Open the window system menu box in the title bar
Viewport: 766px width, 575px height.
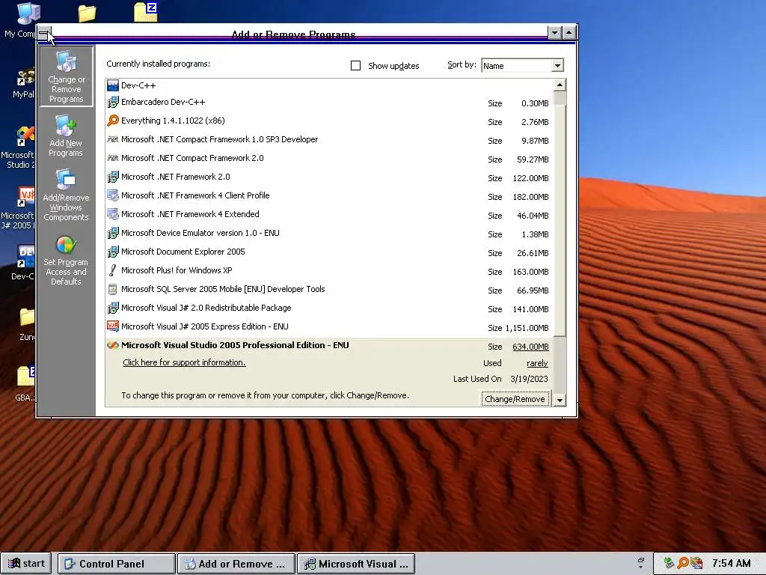(44, 34)
